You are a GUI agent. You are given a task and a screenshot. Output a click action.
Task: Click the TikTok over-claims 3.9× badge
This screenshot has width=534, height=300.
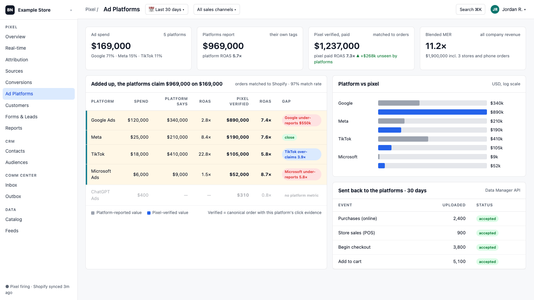[x=302, y=154]
